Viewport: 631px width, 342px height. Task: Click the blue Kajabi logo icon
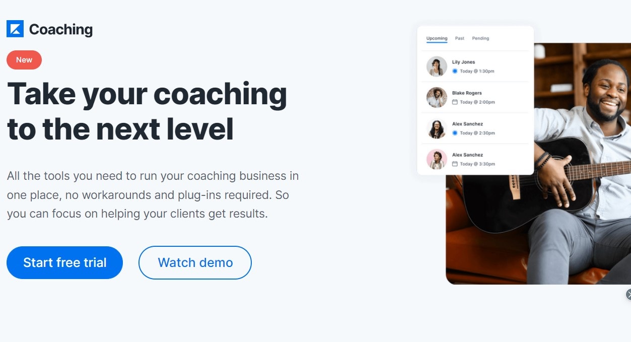pyautogui.click(x=15, y=29)
